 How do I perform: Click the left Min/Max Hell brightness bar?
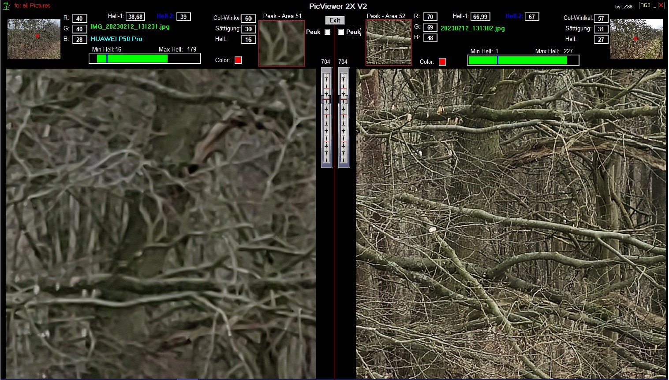(145, 59)
